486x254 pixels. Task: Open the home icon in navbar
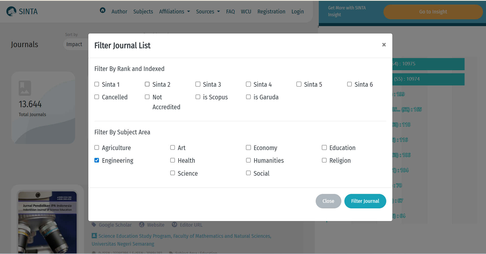(103, 10)
